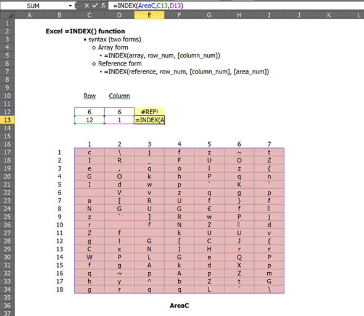The height and width of the screenshot is (316, 364).
Task: Confirm the formula with the checkmark icon
Action: (95, 6)
